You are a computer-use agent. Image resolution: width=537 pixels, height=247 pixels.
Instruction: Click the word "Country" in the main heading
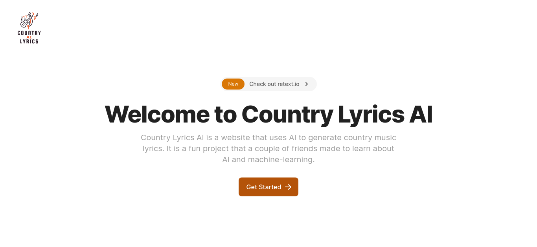[287, 114]
